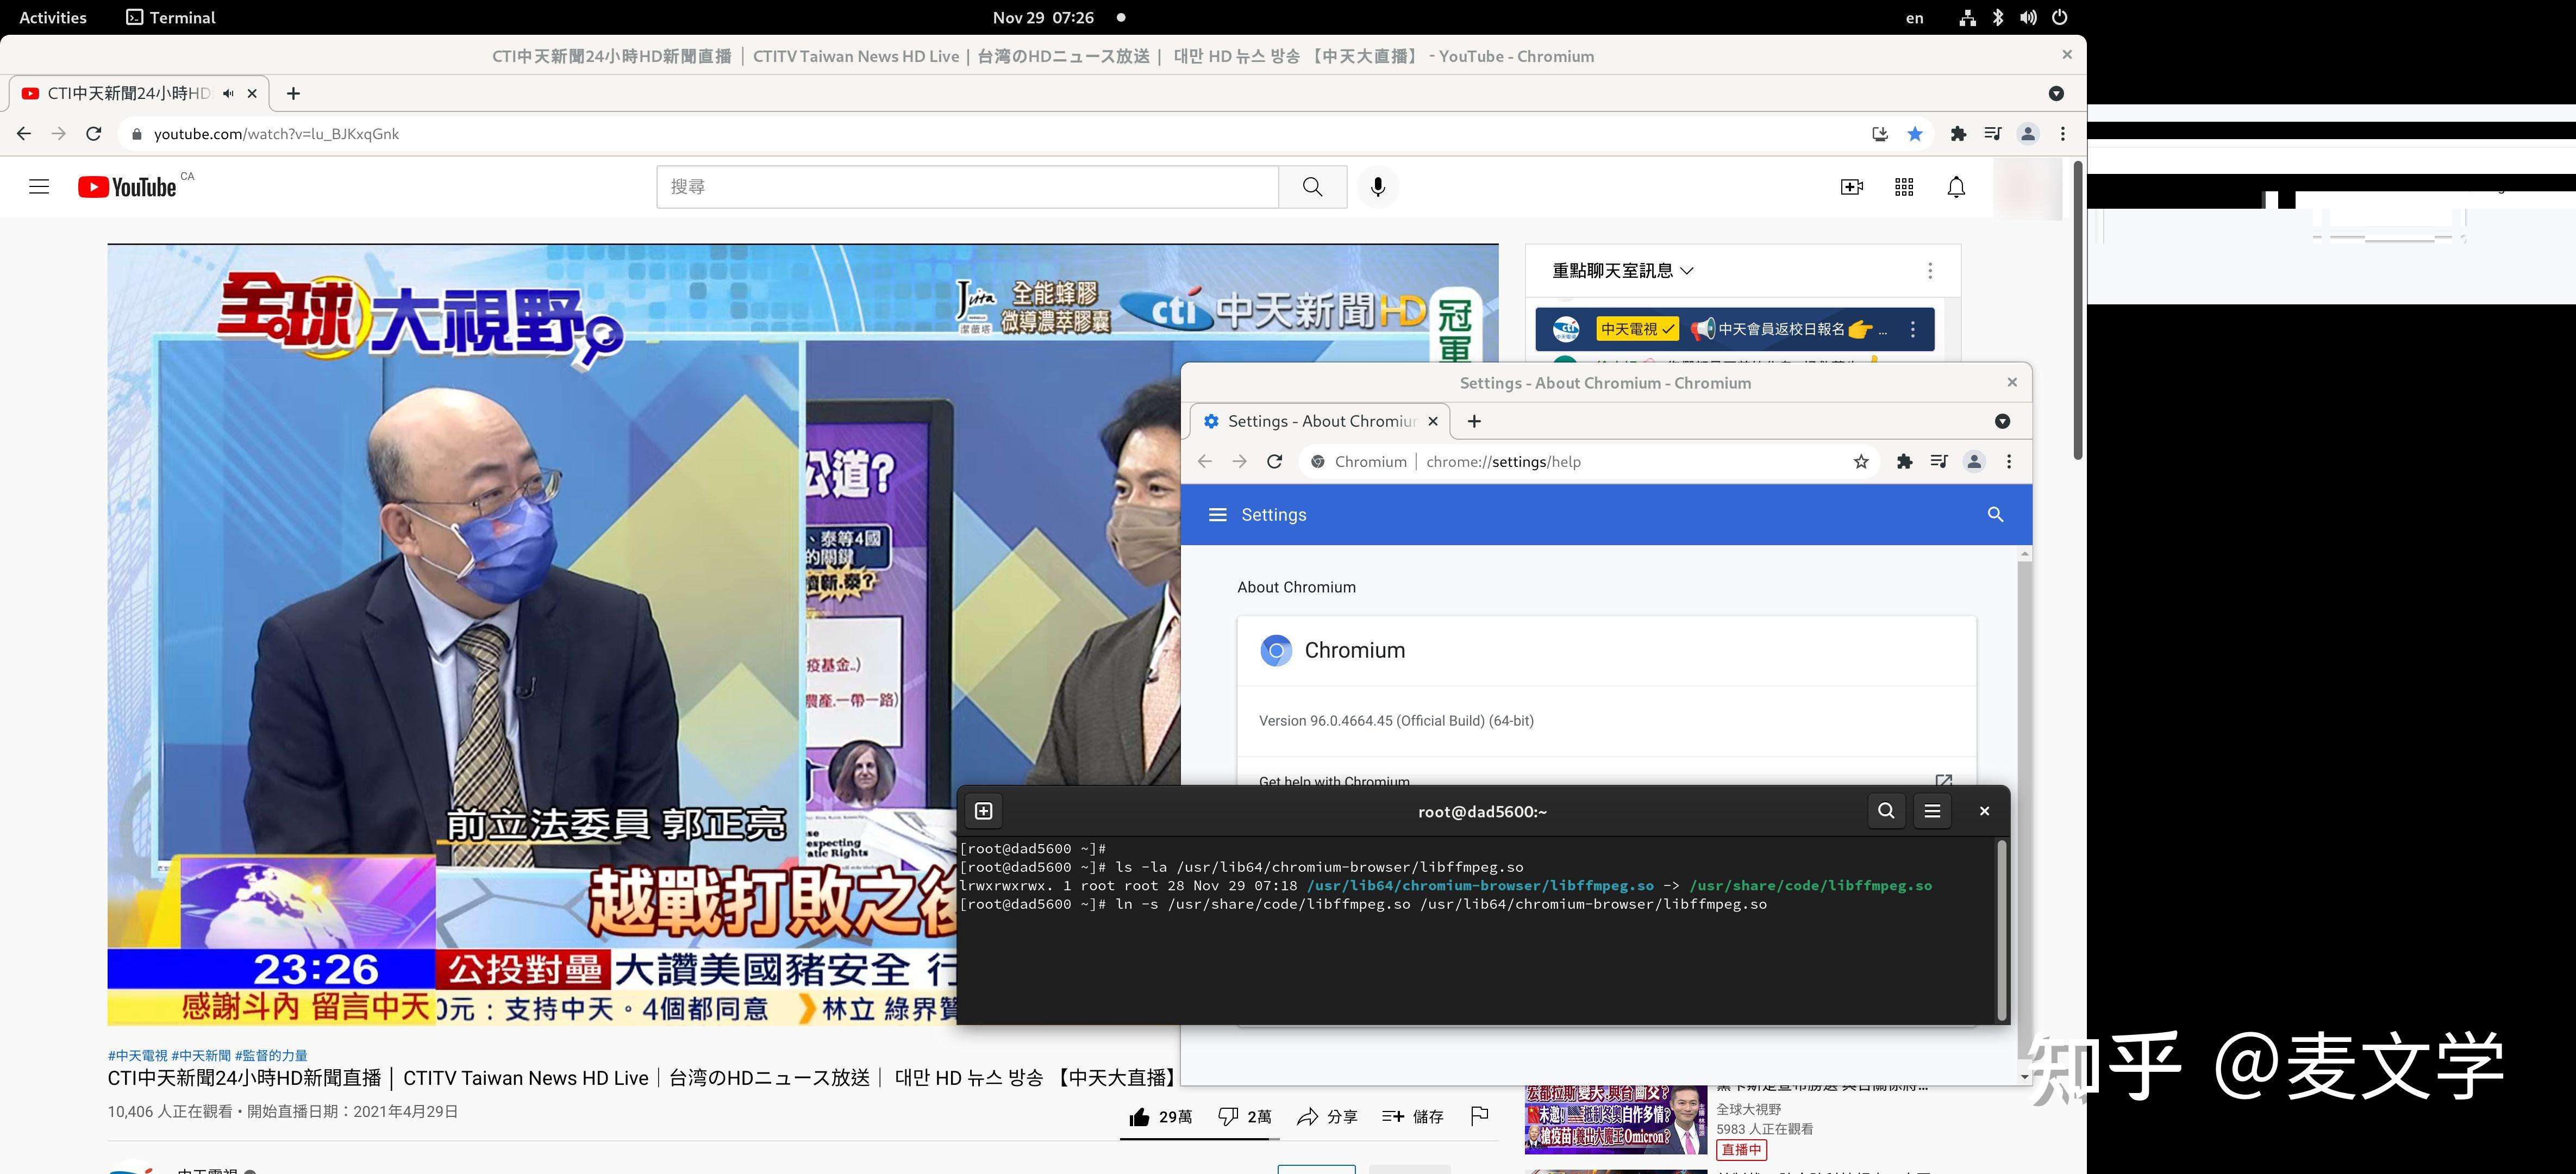Open new terminal tab with plus icon
Viewport: 2576px width, 1174px height.
point(983,811)
